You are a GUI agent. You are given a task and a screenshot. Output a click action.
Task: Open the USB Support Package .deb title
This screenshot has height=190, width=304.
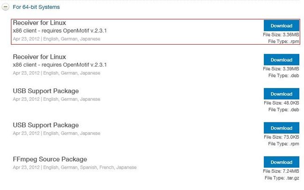[46, 91]
